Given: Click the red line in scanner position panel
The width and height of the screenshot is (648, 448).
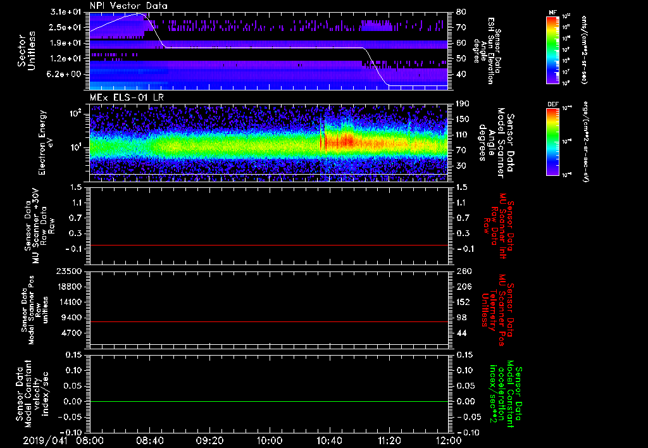Looking at the screenshot, I should pyautogui.click(x=269, y=321).
